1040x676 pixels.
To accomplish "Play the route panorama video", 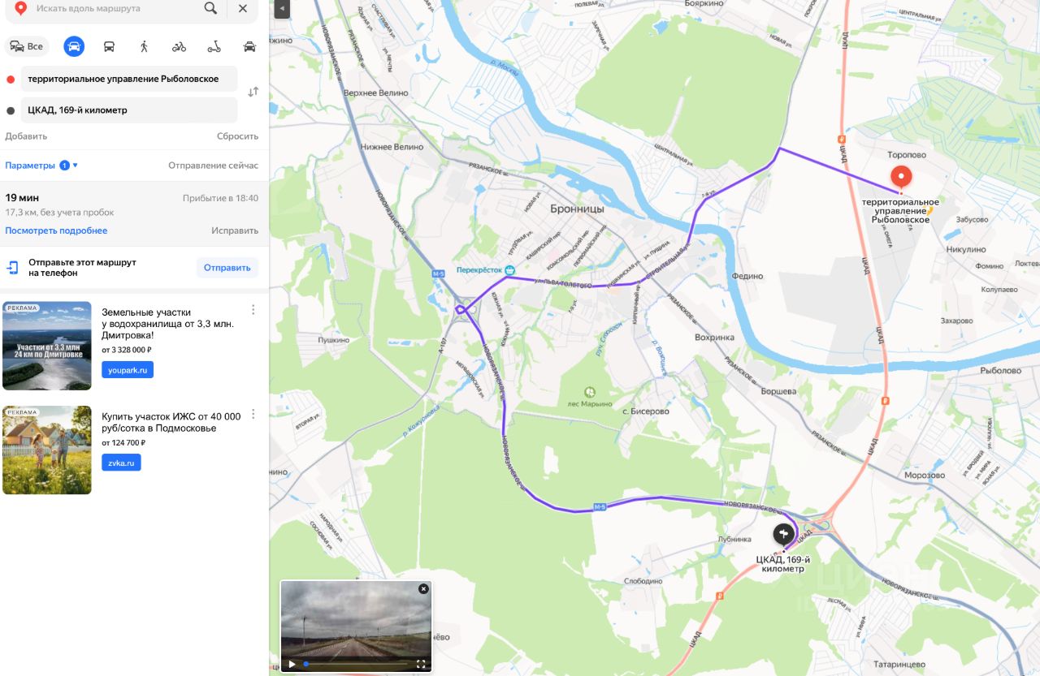I will (292, 664).
